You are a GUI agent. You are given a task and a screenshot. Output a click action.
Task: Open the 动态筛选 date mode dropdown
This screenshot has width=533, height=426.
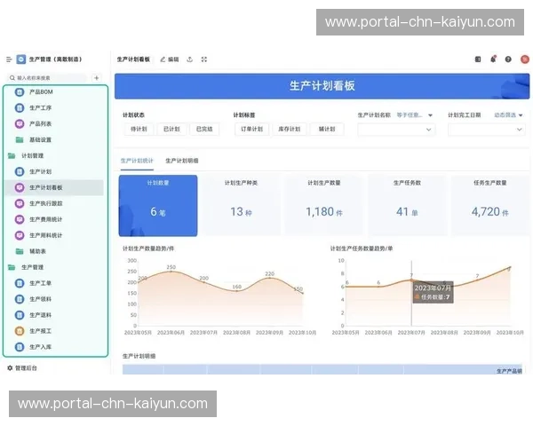click(x=508, y=115)
